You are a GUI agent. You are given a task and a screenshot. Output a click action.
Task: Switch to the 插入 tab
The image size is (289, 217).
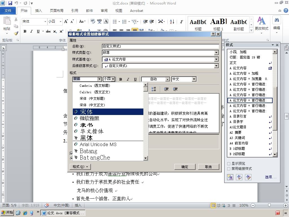[38, 11]
